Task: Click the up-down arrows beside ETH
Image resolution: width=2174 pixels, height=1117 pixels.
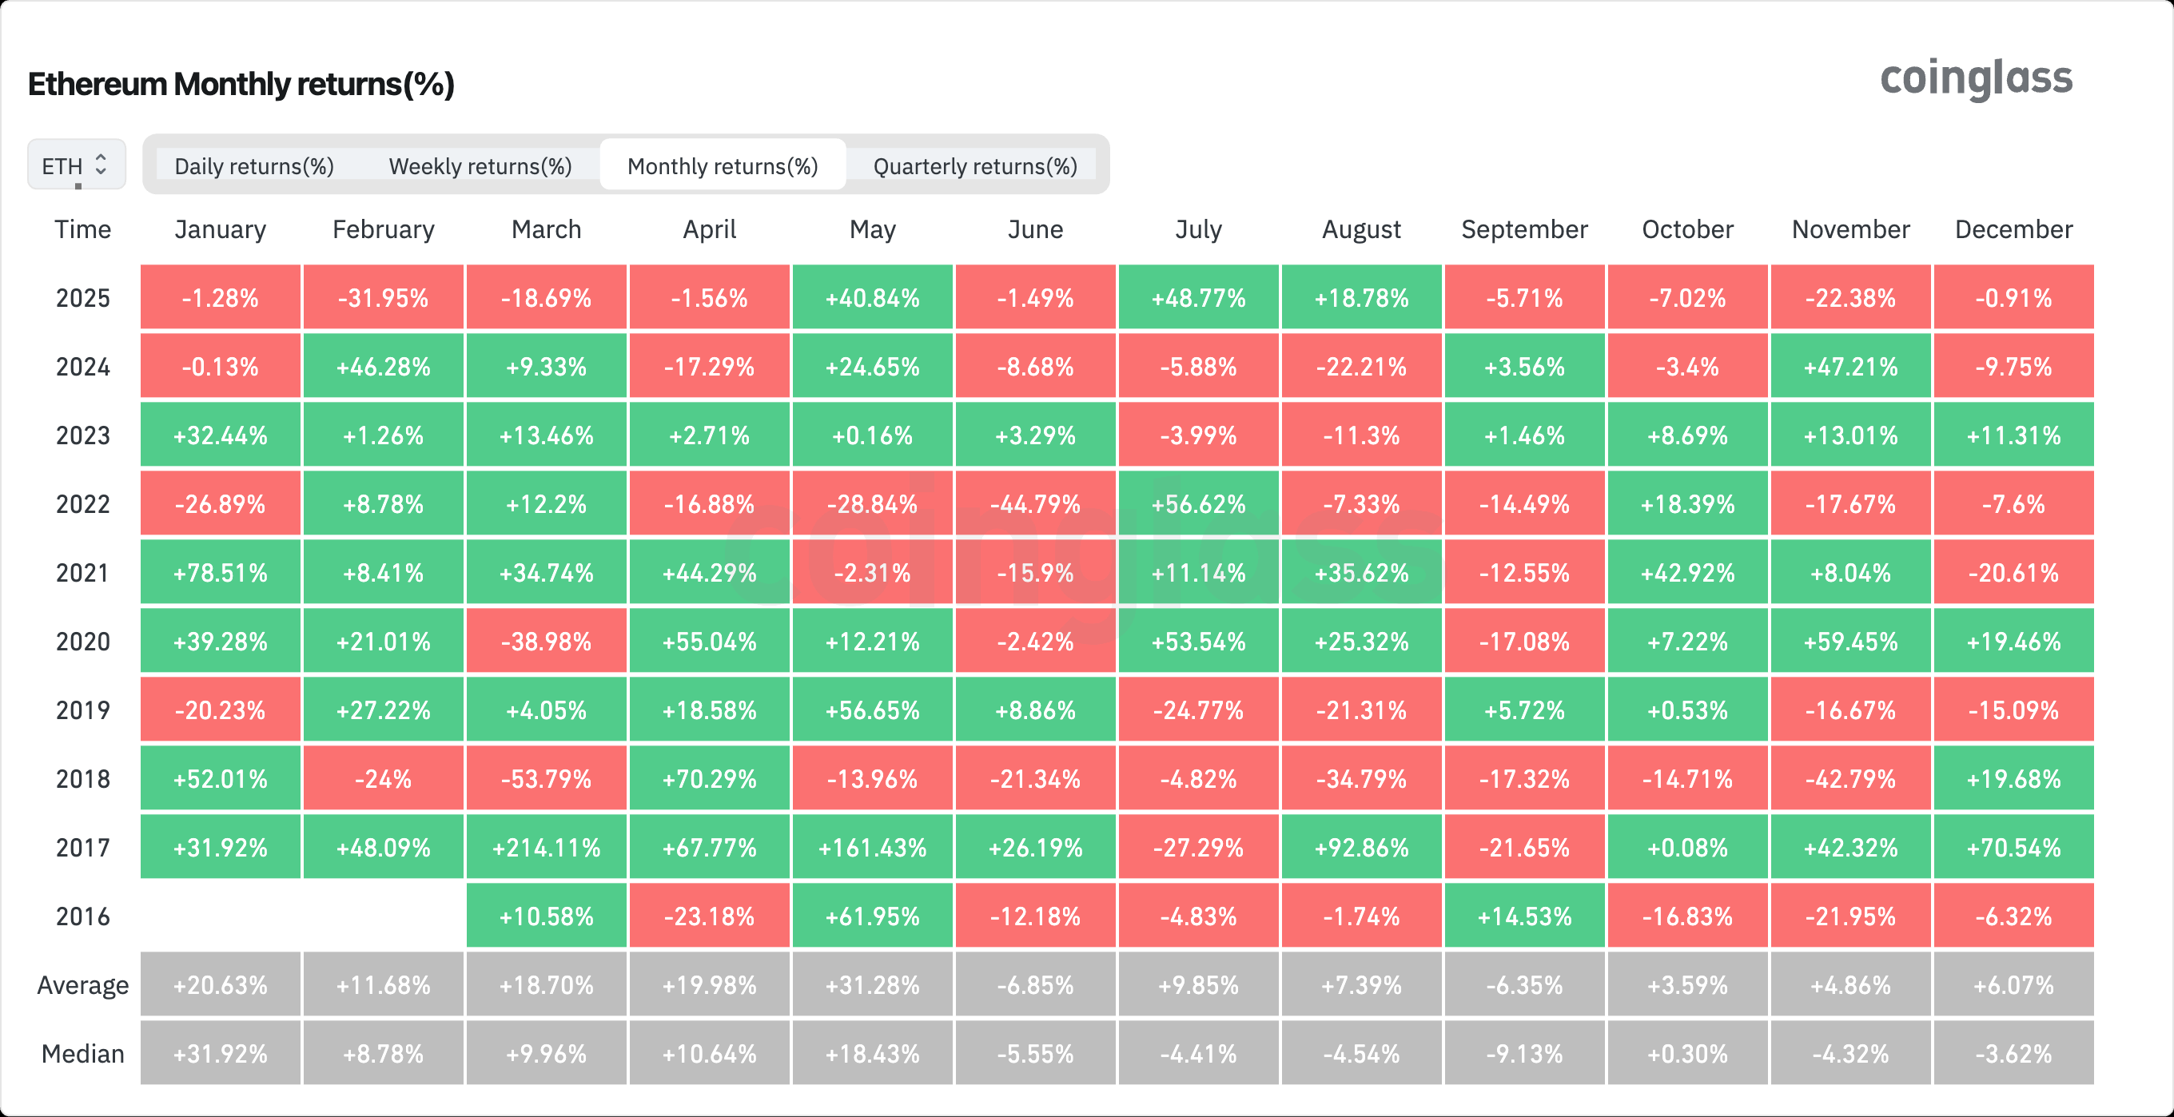Action: point(101,164)
